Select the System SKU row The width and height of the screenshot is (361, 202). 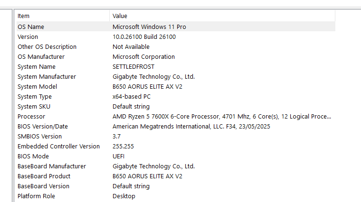coord(34,107)
